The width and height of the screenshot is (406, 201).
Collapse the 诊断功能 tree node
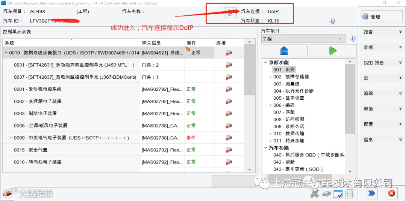pyautogui.click(x=265, y=63)
